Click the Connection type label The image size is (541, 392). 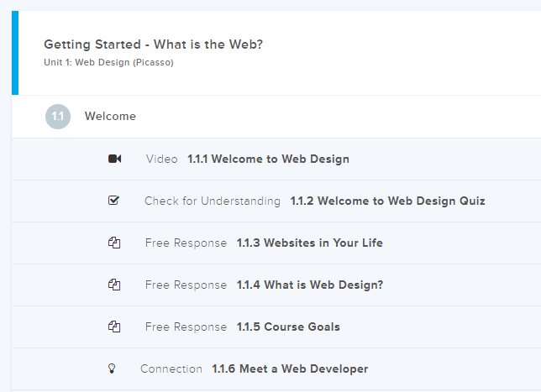pos(171,368)
